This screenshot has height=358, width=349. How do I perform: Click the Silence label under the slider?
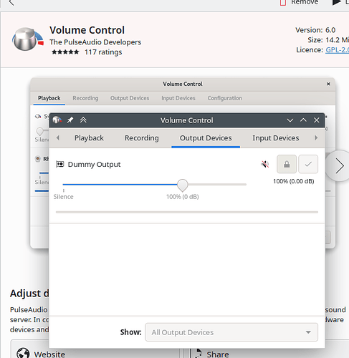click(x=63, y=197)
